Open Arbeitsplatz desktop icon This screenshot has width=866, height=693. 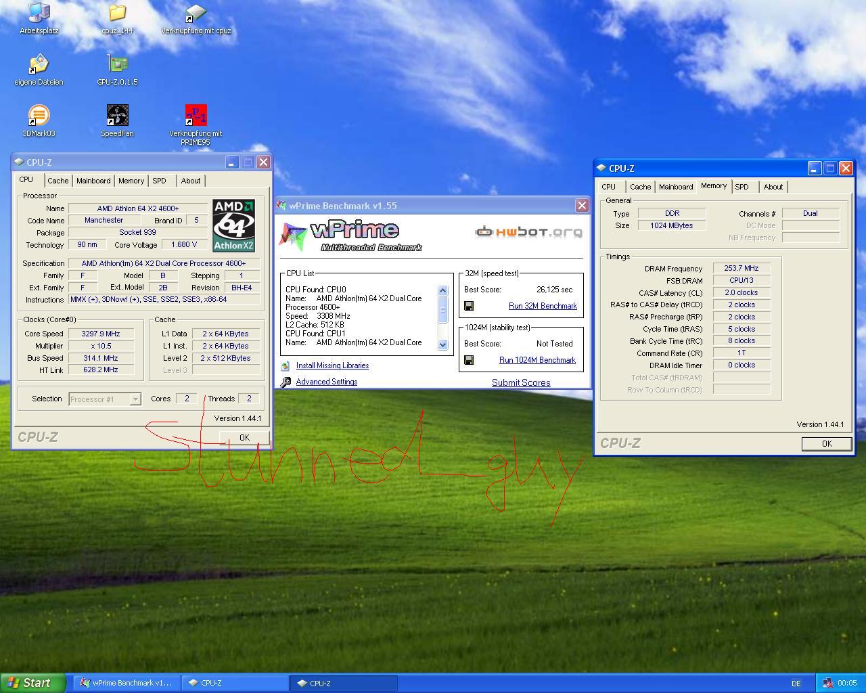pos(39,18)
